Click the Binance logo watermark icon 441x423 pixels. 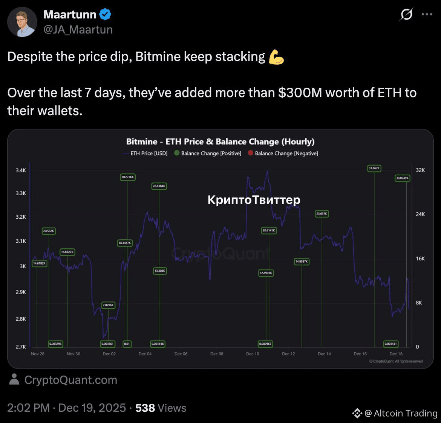pyautogui.click(x=357, y=413)
